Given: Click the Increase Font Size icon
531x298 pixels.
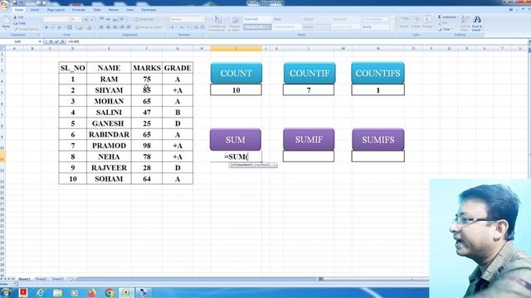Looking at the screenshot, I should click(86, 19).
